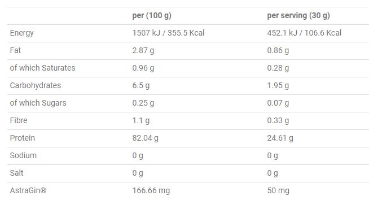Click the 452.1 kJ / 106.6 Kcal value
This screenshot has height=209, width=369.
tap(304, 33)
